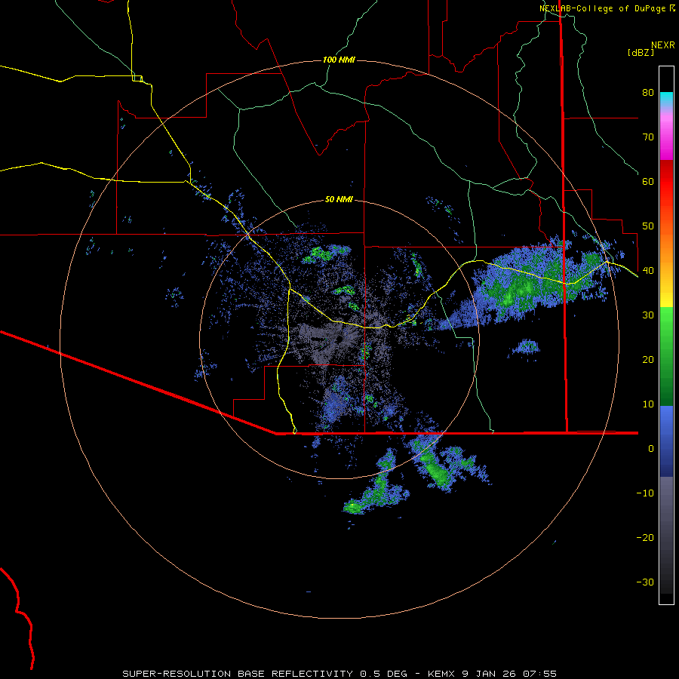
Task: Click the 0 value on the dBZ scale
Action: pyautogui.click(x=651, y=449)
